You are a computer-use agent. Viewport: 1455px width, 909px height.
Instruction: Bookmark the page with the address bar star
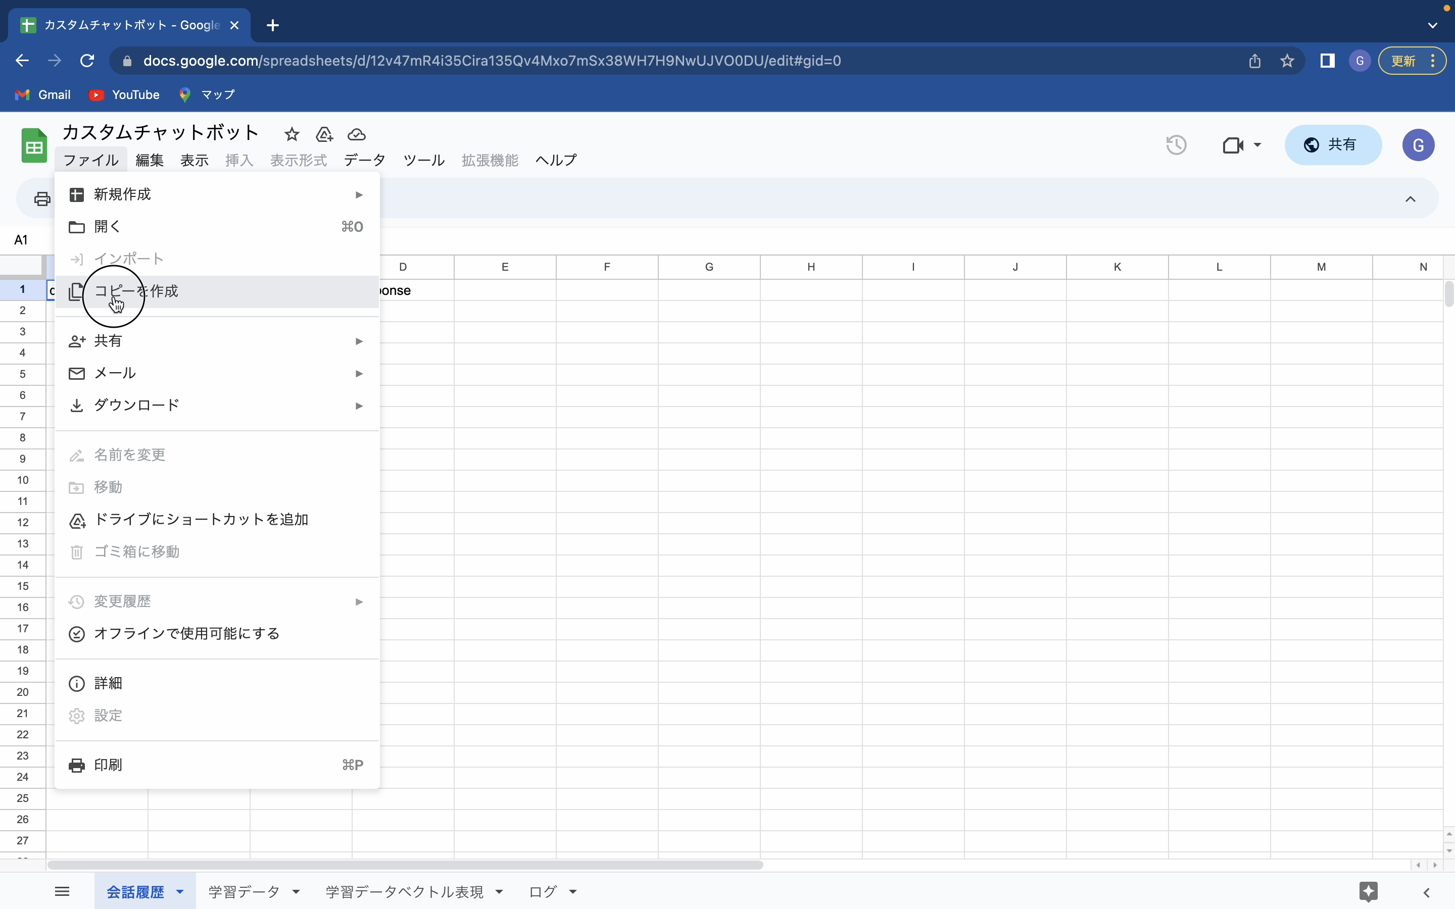[1287, 60]
